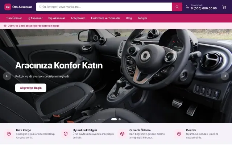Select the second carousel slide indicator dot

tap(120, 119)
